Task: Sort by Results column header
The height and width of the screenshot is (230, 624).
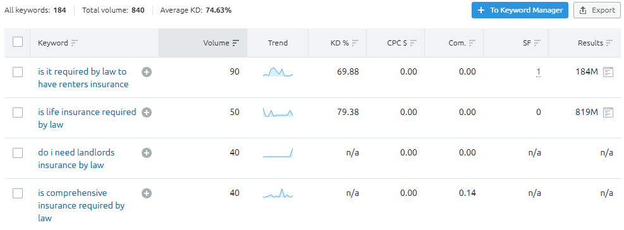Action: 596,43
